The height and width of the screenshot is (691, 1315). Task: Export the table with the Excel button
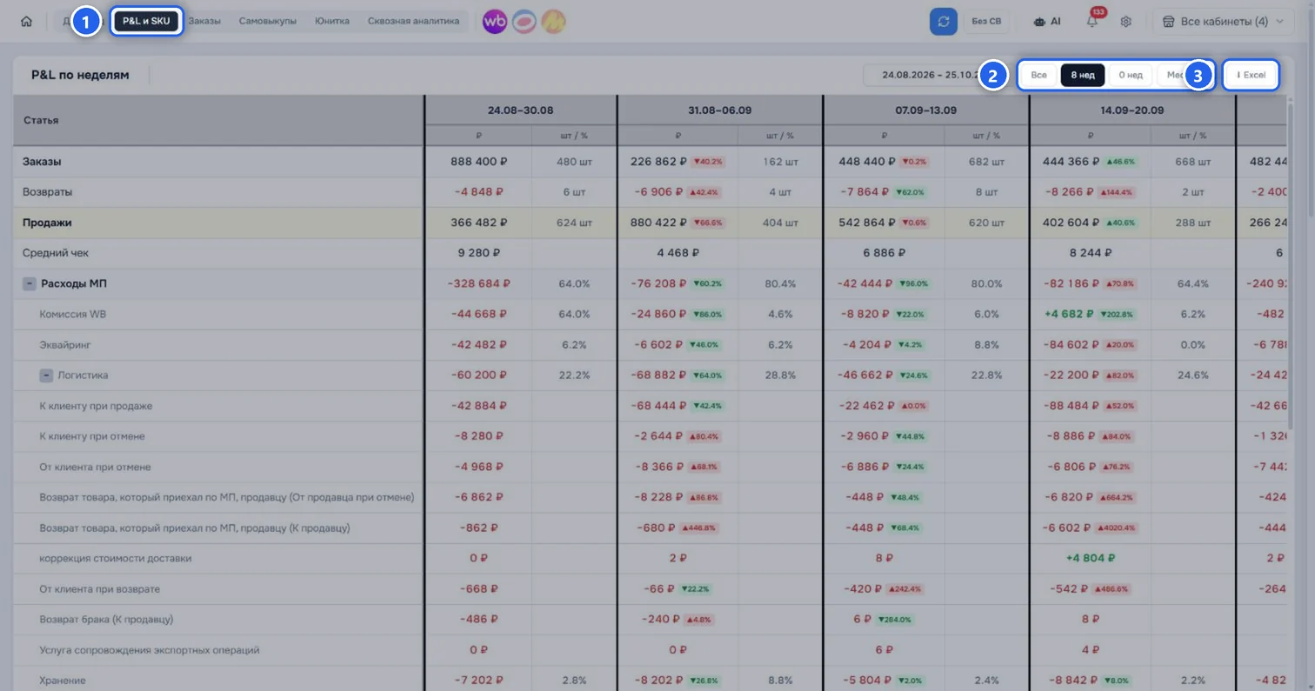[1251, 76]
